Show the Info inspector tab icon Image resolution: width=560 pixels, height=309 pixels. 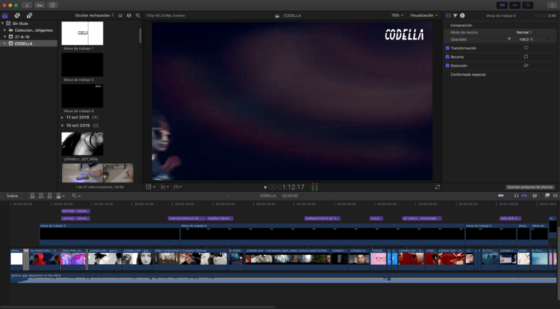pyautogui.click(x=463, y=15)
